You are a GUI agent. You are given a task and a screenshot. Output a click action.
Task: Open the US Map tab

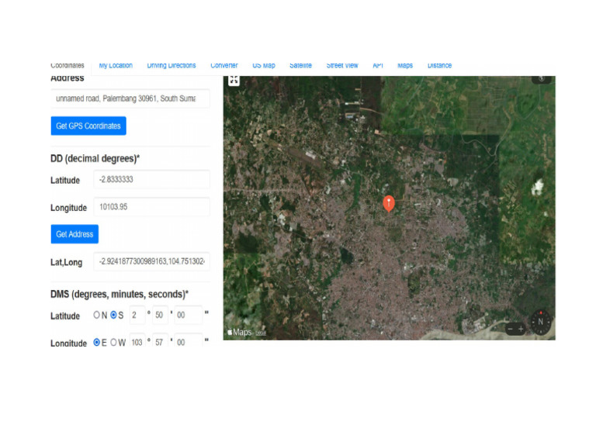tap(264, 66)
